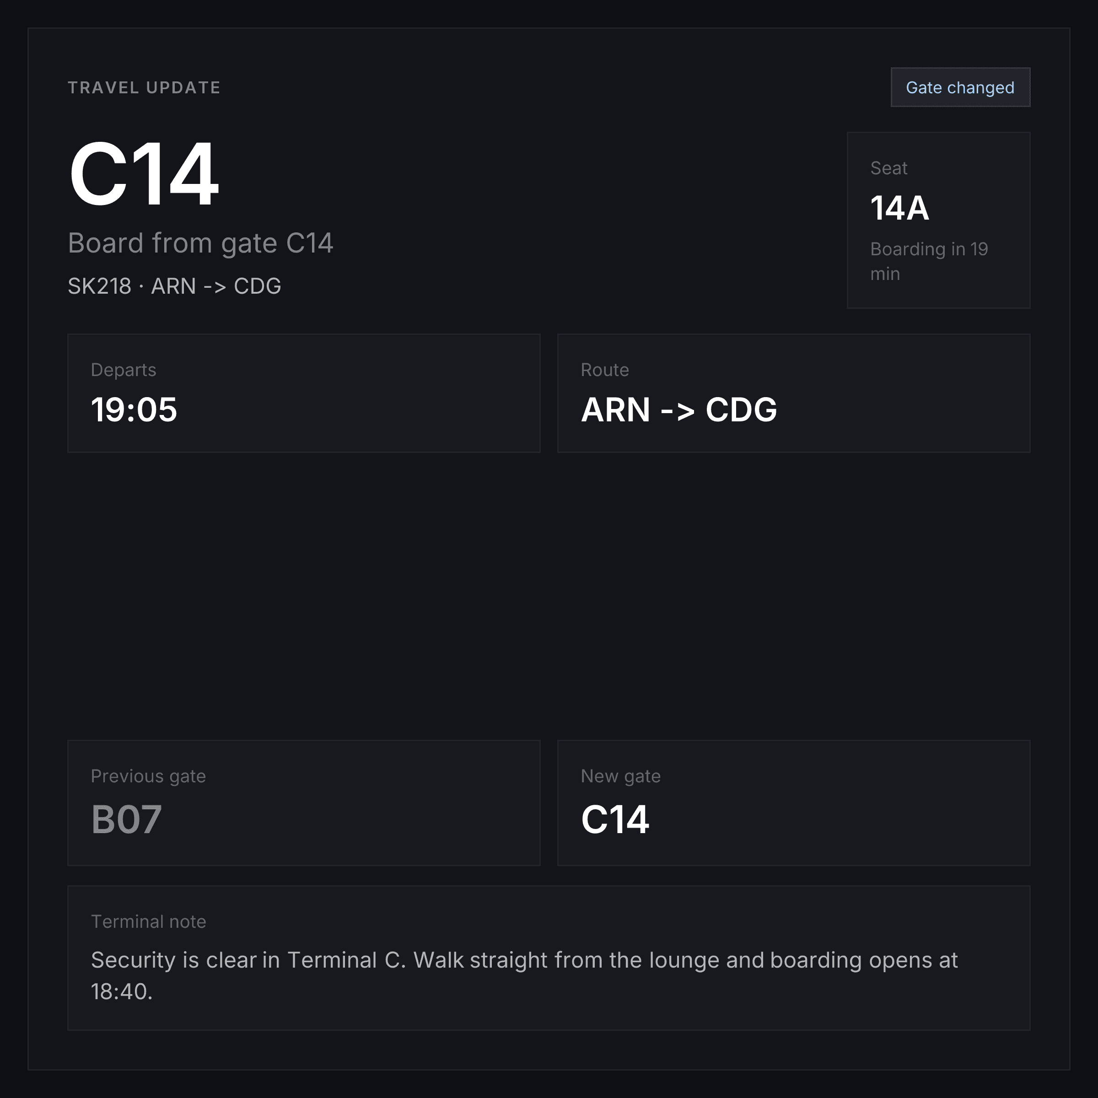The width and height of the screenshot is (1098, 1098).
Task: Click flight SK218 ARN -> CDG line
Action: tap(174, 286)
